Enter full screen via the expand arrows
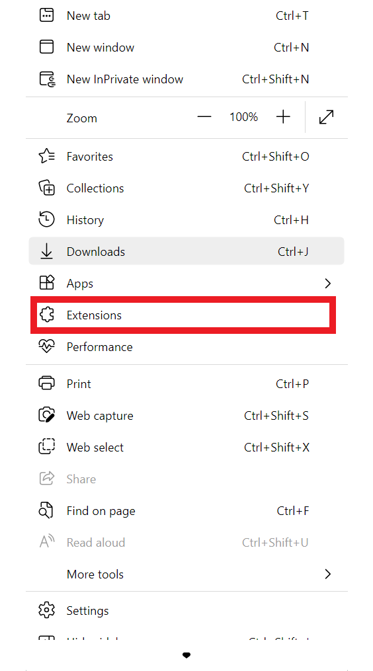This screenshot has height=671, width=373. click(327, 117)
